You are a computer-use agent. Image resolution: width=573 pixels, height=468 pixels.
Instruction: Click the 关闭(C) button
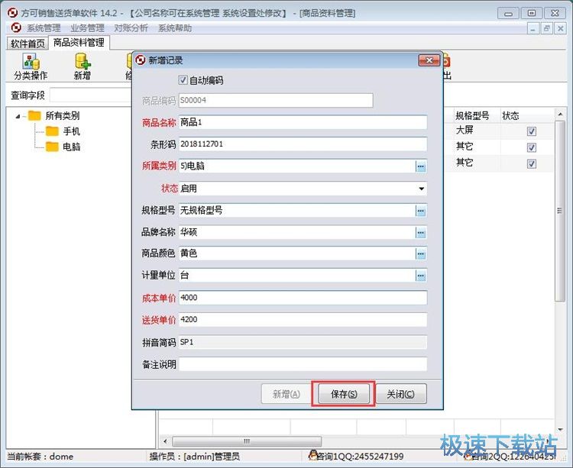tap(401, 394)
